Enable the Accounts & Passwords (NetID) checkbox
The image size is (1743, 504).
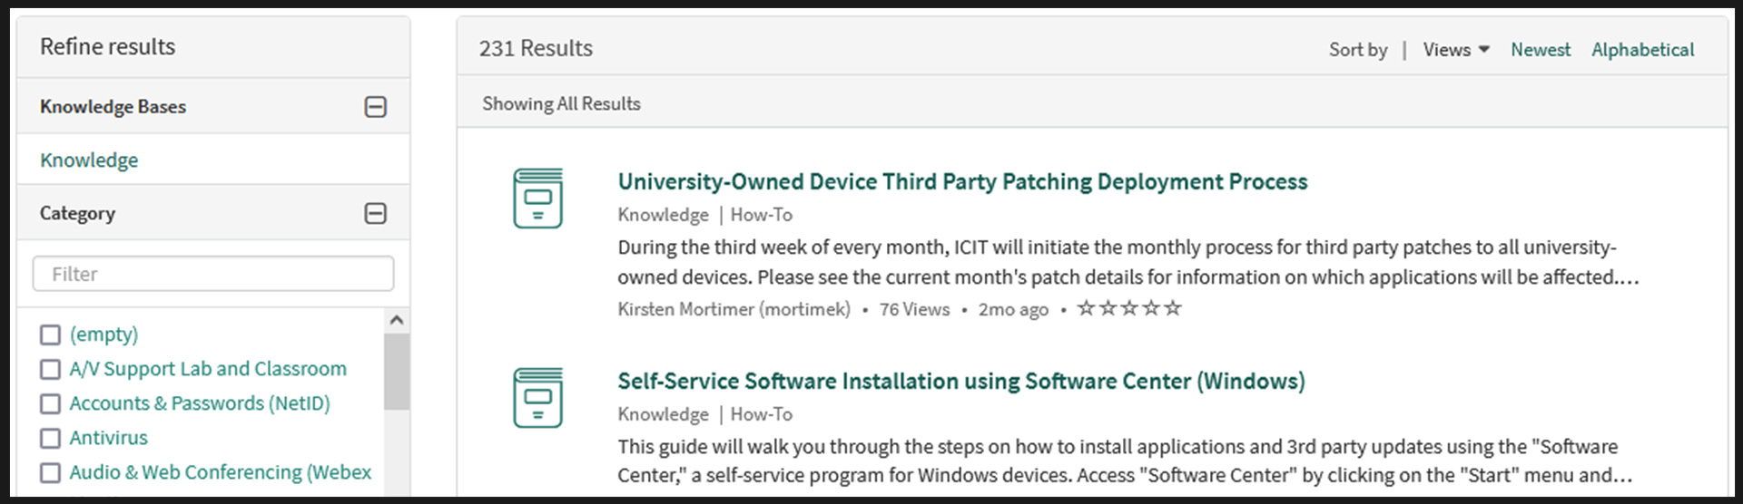click(51, 404)
